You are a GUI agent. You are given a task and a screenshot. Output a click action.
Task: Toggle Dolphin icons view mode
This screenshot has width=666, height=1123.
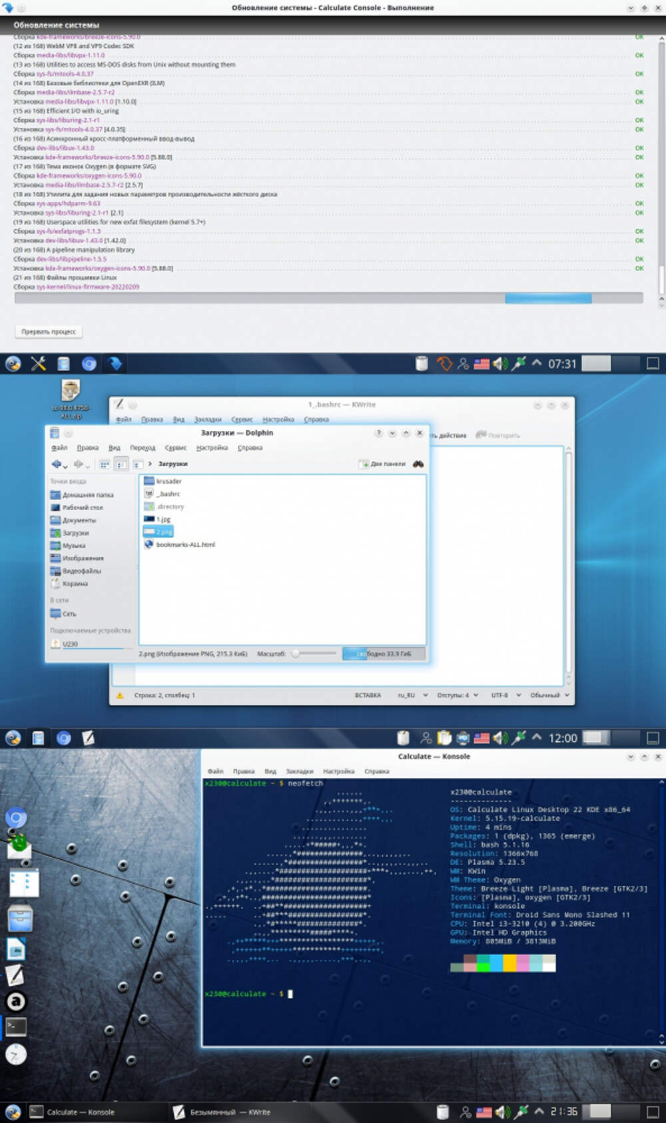coord(105,464)
